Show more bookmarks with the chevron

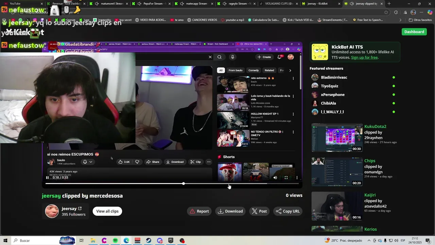click(400, 20)
